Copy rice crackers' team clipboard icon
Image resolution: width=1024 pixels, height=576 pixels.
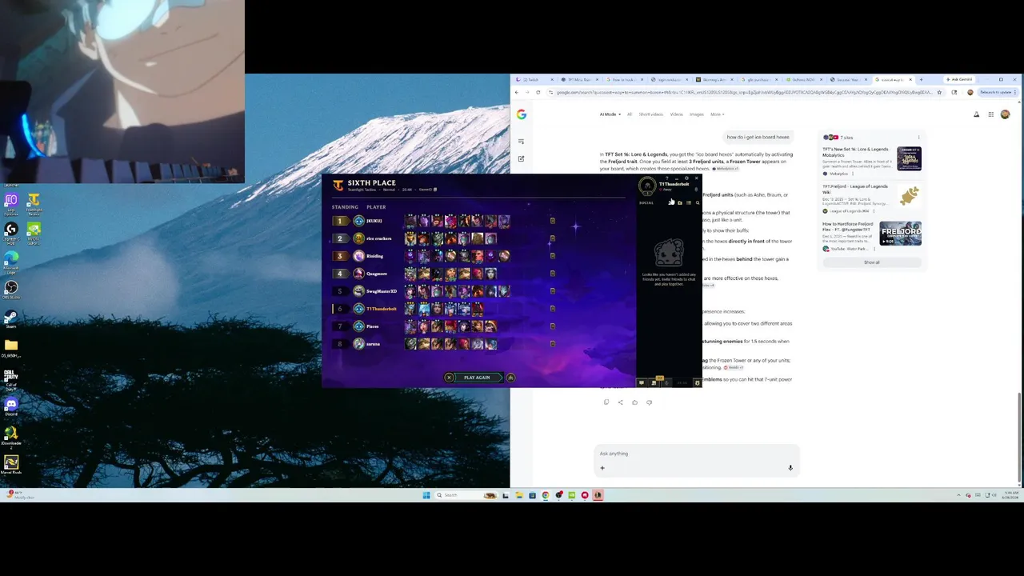[552, 238]
